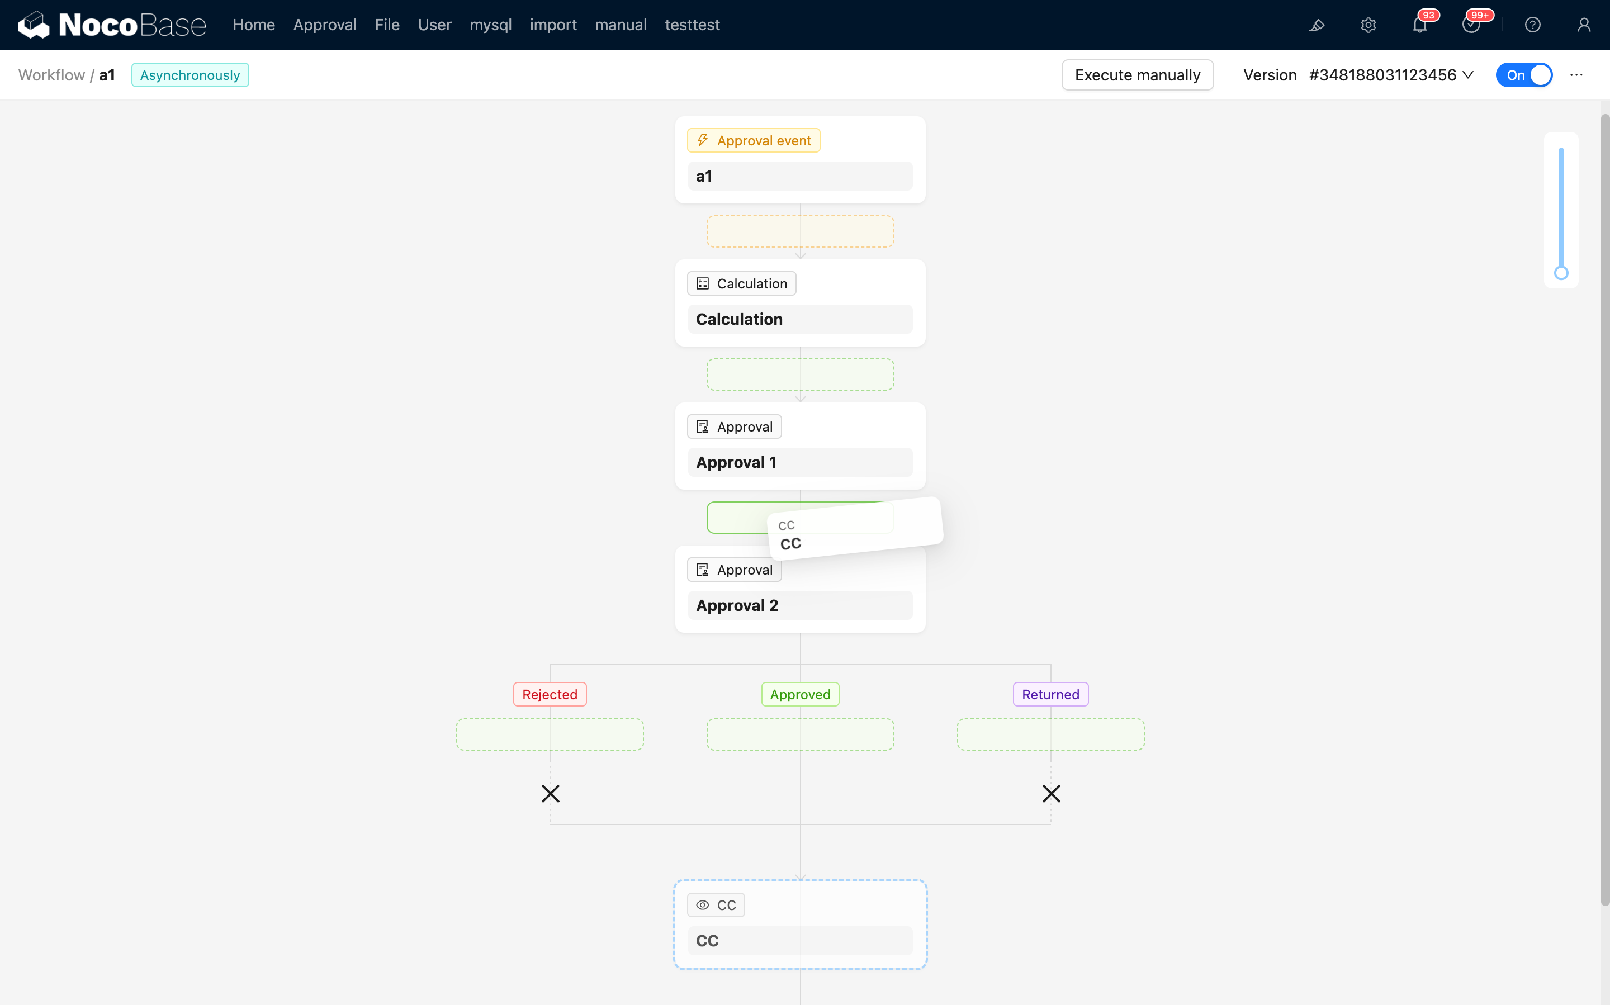Toggle the workflow On switch off
Image resolution: width=1610 pixels, height=1005 pixels.
[1523, 75]
